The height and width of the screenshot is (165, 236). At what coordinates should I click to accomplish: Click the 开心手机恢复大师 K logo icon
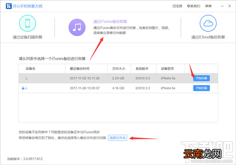9,6
